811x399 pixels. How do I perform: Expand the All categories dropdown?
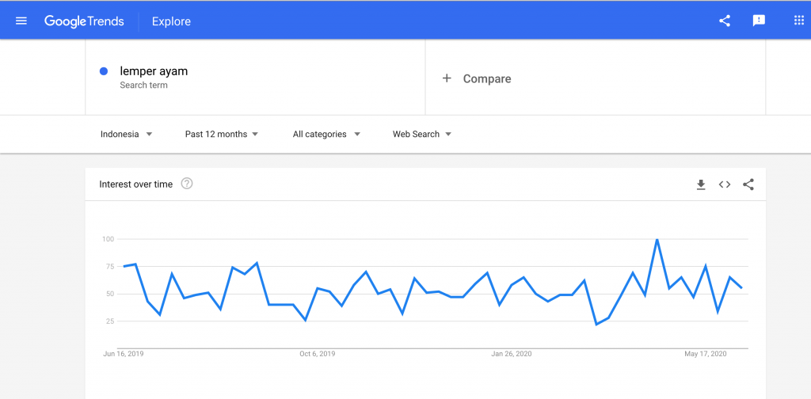point(326,135)
